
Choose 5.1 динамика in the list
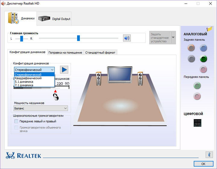pyautogui.click(x=34, y=82)
